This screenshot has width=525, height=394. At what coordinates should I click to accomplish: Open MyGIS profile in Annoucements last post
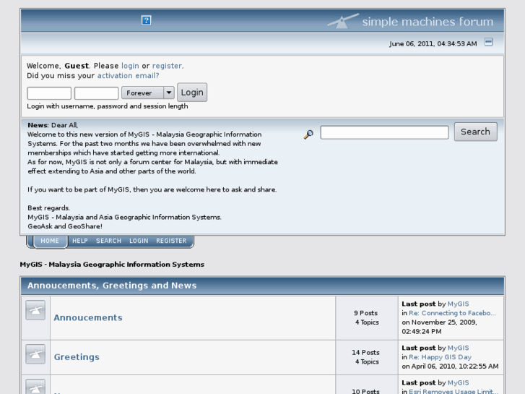point(458,304)
